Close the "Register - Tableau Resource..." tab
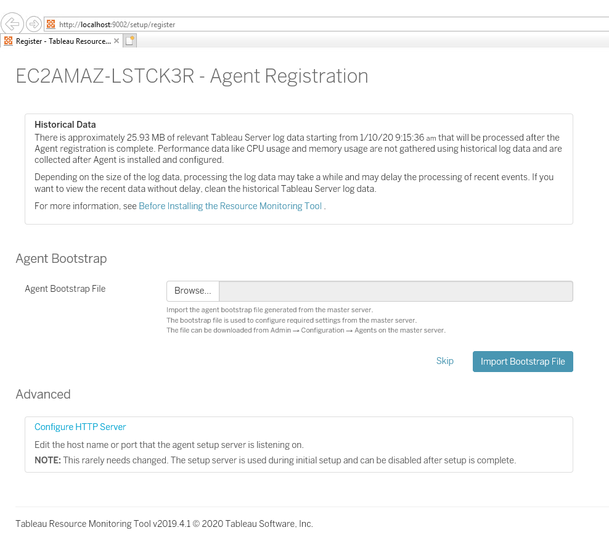 point(116,39)
